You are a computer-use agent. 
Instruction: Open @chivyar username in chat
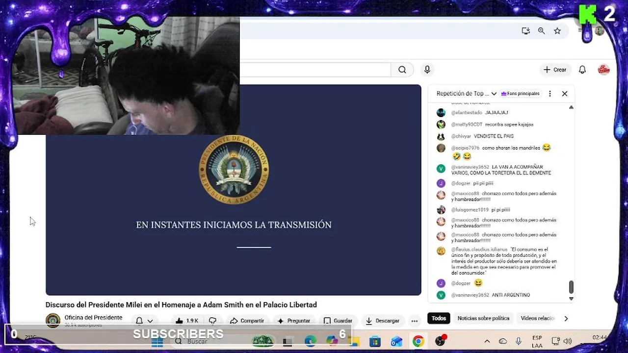point(461,136)
